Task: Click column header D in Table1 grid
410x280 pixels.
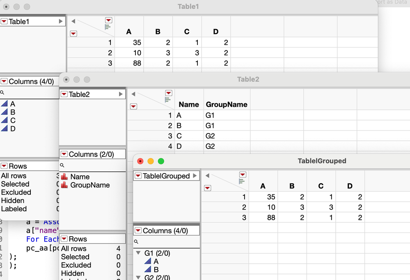Action: (216, 32)
